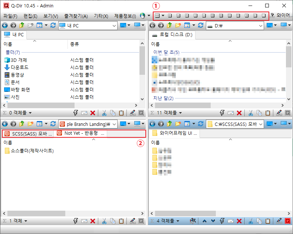
Task: Click the globe icon in the menu bar
Action: coord(142,16)
